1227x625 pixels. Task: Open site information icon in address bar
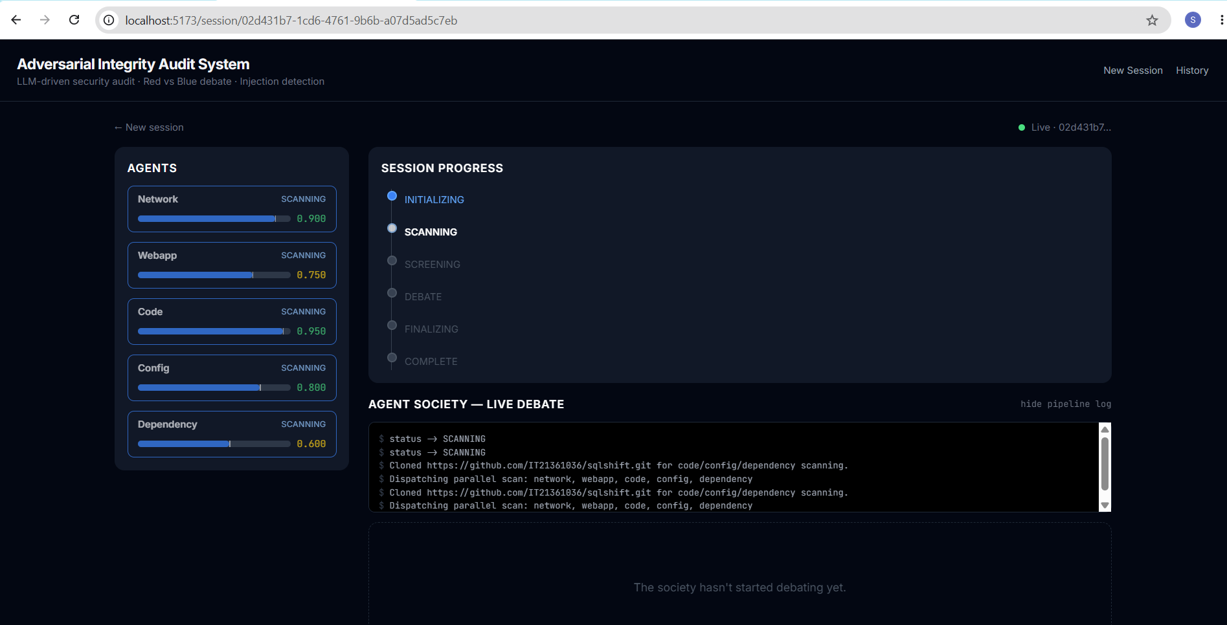point(109,20)
